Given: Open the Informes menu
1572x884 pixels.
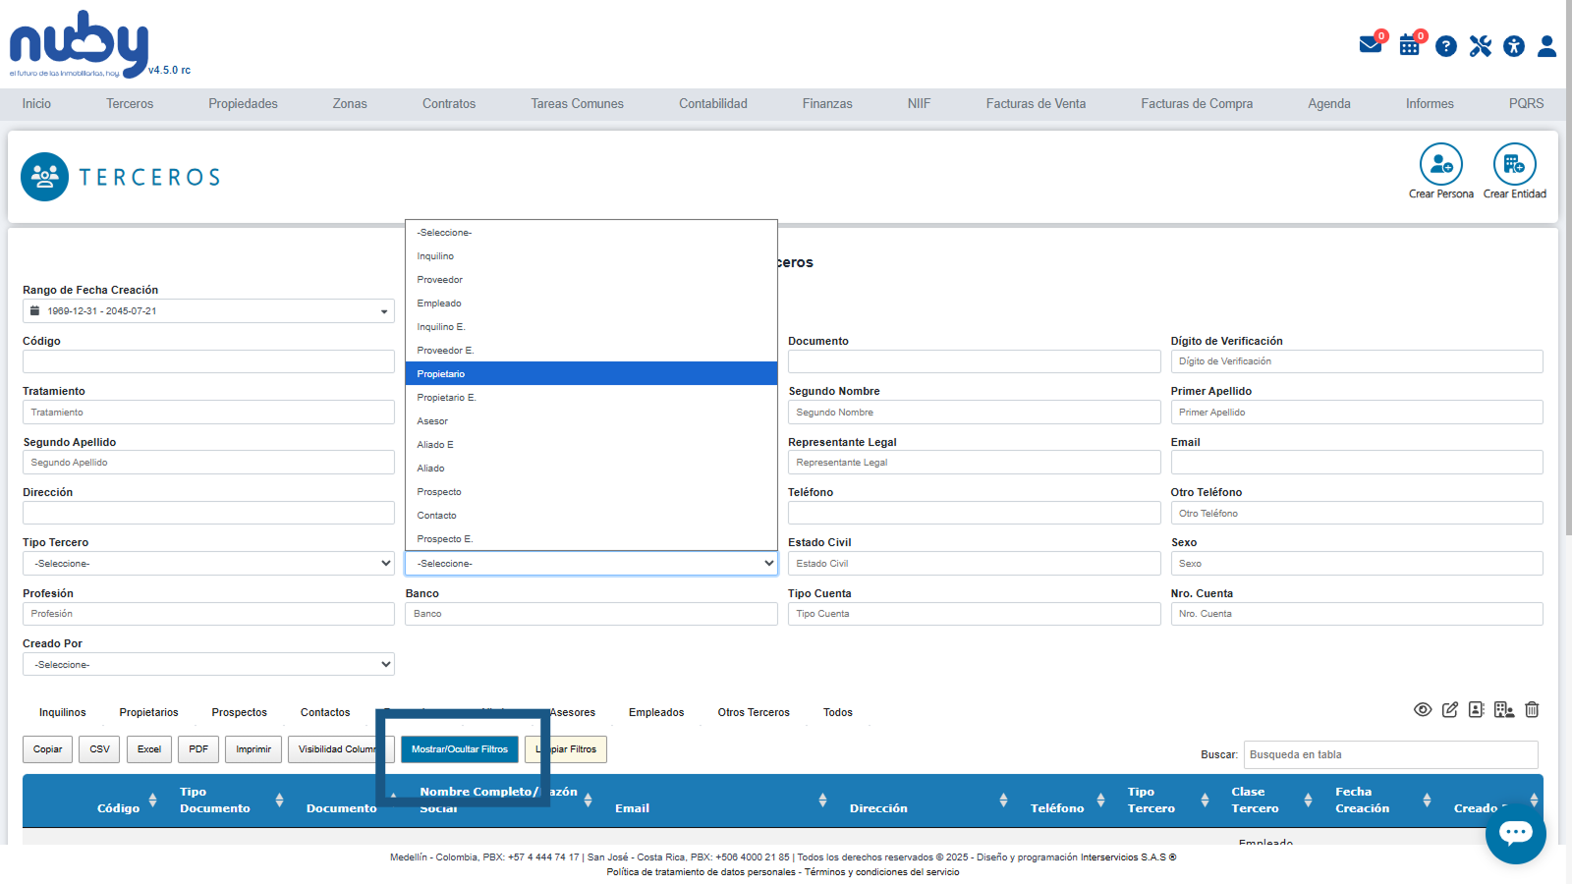Looking at the screenshot, I should click(1430, 104).
